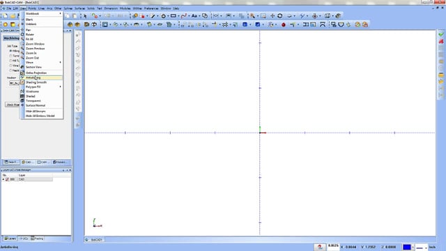The image size is (446, 251).
Task: Open the dropdown arrow next to blue color swatch
Action: [413, 248]
